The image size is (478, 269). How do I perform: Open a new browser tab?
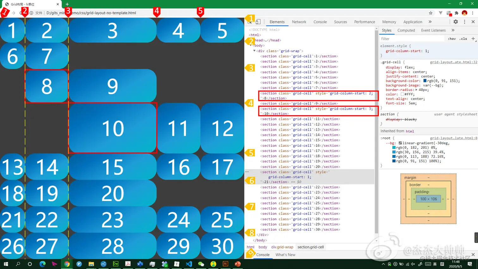(x=67, y=4)
